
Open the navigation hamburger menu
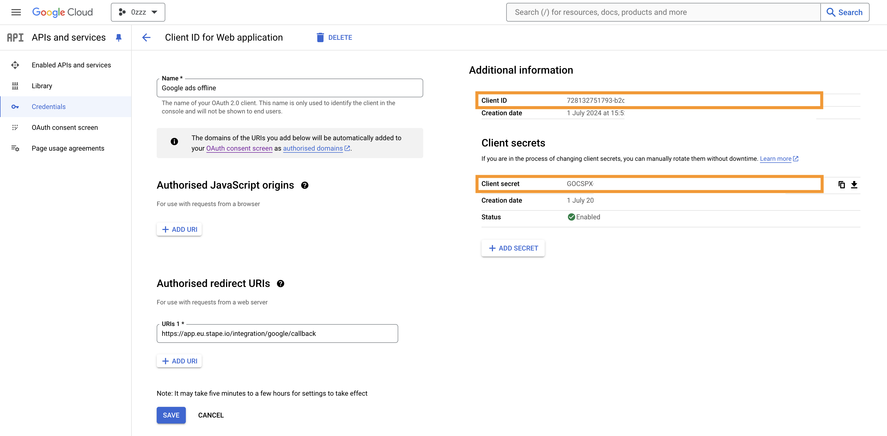coord(16,12)
